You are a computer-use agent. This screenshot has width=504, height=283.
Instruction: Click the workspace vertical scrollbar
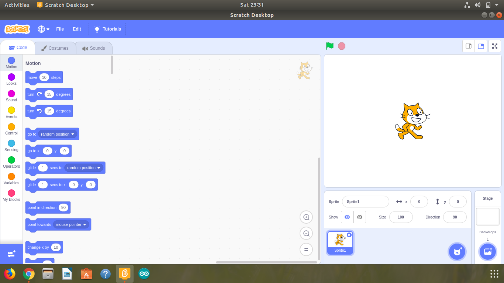pyautogui.click(x=319, y=209)
